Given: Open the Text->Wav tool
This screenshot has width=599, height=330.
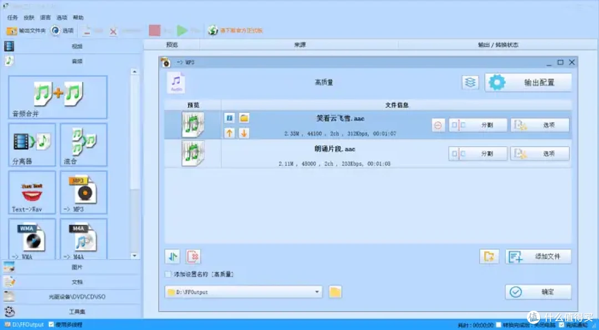Looking at the screenshot, I should (x=32, y=192).
